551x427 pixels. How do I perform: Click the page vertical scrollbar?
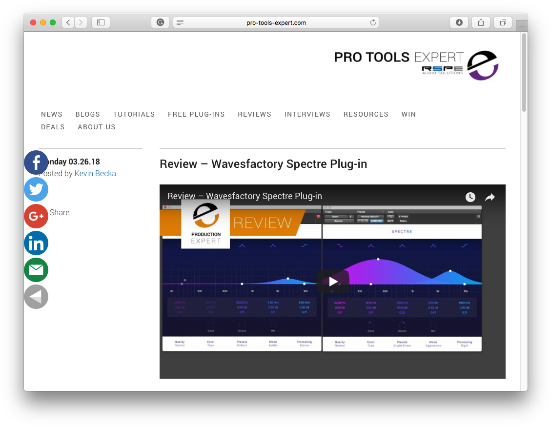(x=524, y=73)
